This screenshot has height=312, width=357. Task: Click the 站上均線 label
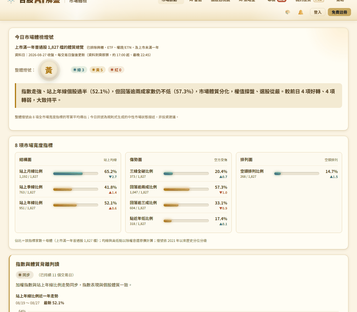click(110, 160)
